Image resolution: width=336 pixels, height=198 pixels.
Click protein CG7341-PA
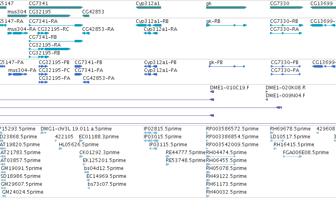[79, 74]
